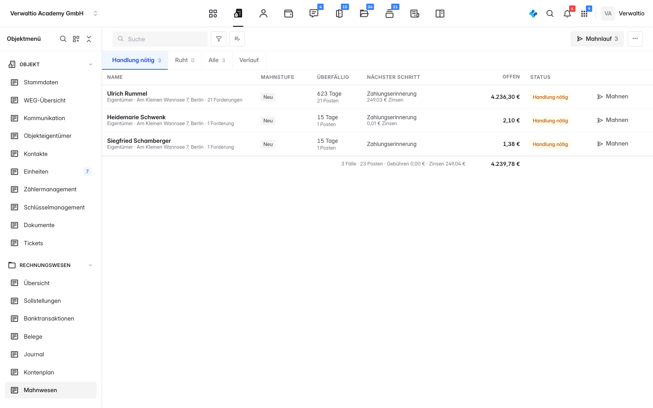Open the dashboard grid icon in top navigation
653x408 pixels.
213,14
